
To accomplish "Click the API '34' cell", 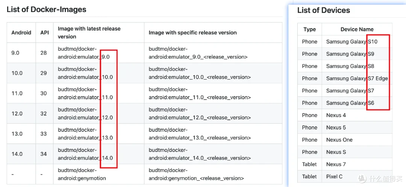I will tap(44, 154).
